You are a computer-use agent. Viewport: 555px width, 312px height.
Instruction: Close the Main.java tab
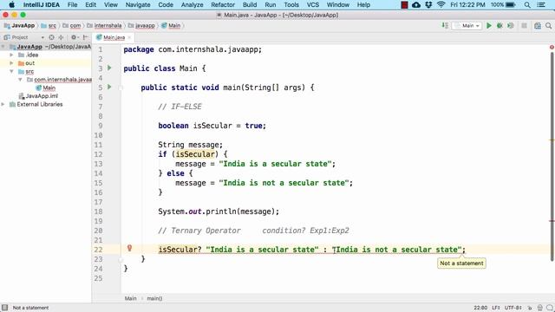click(129, 37)
